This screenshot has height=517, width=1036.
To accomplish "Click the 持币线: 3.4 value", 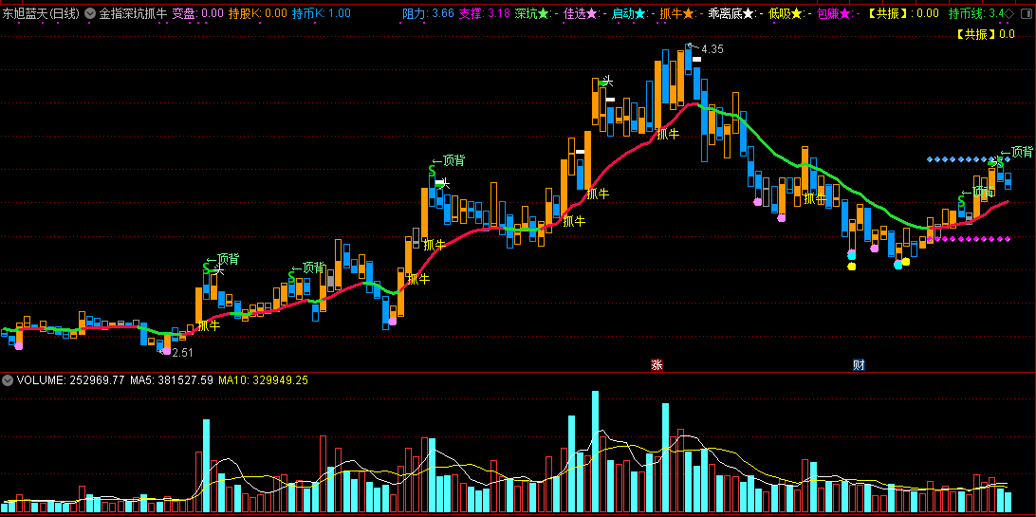I will click(x=976, y=13).
